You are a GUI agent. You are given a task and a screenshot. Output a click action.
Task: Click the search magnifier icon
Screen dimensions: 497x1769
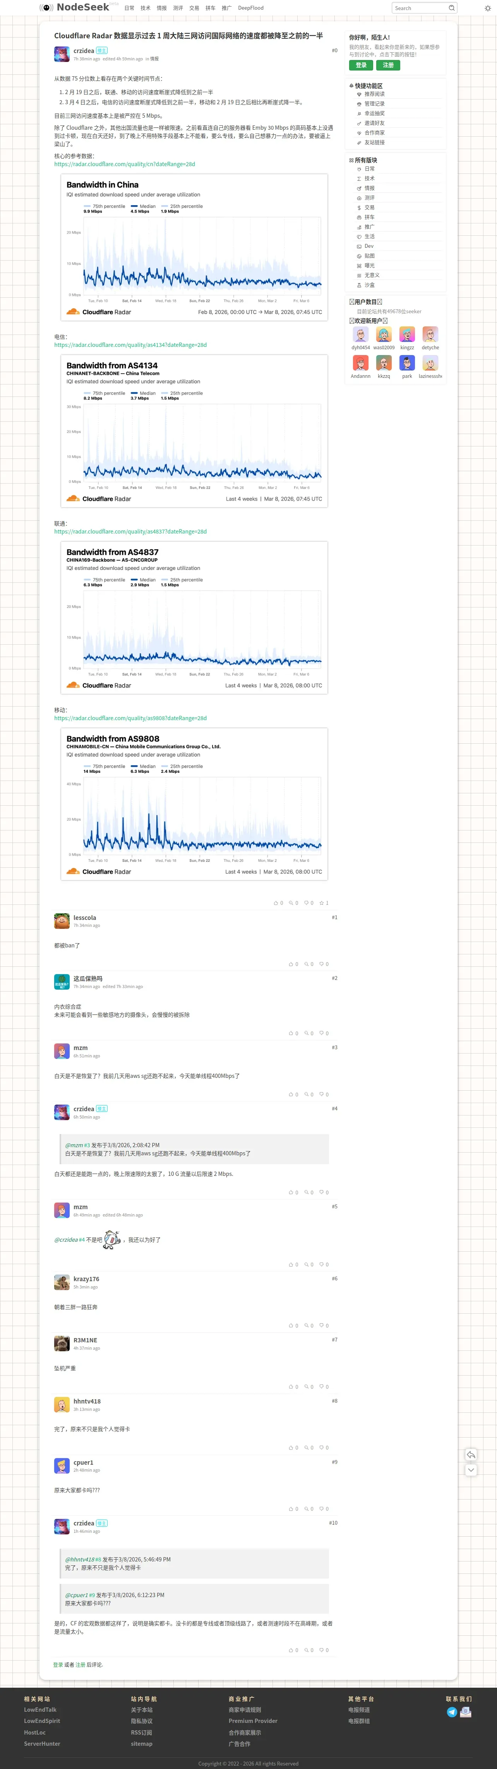coord(451,8)
